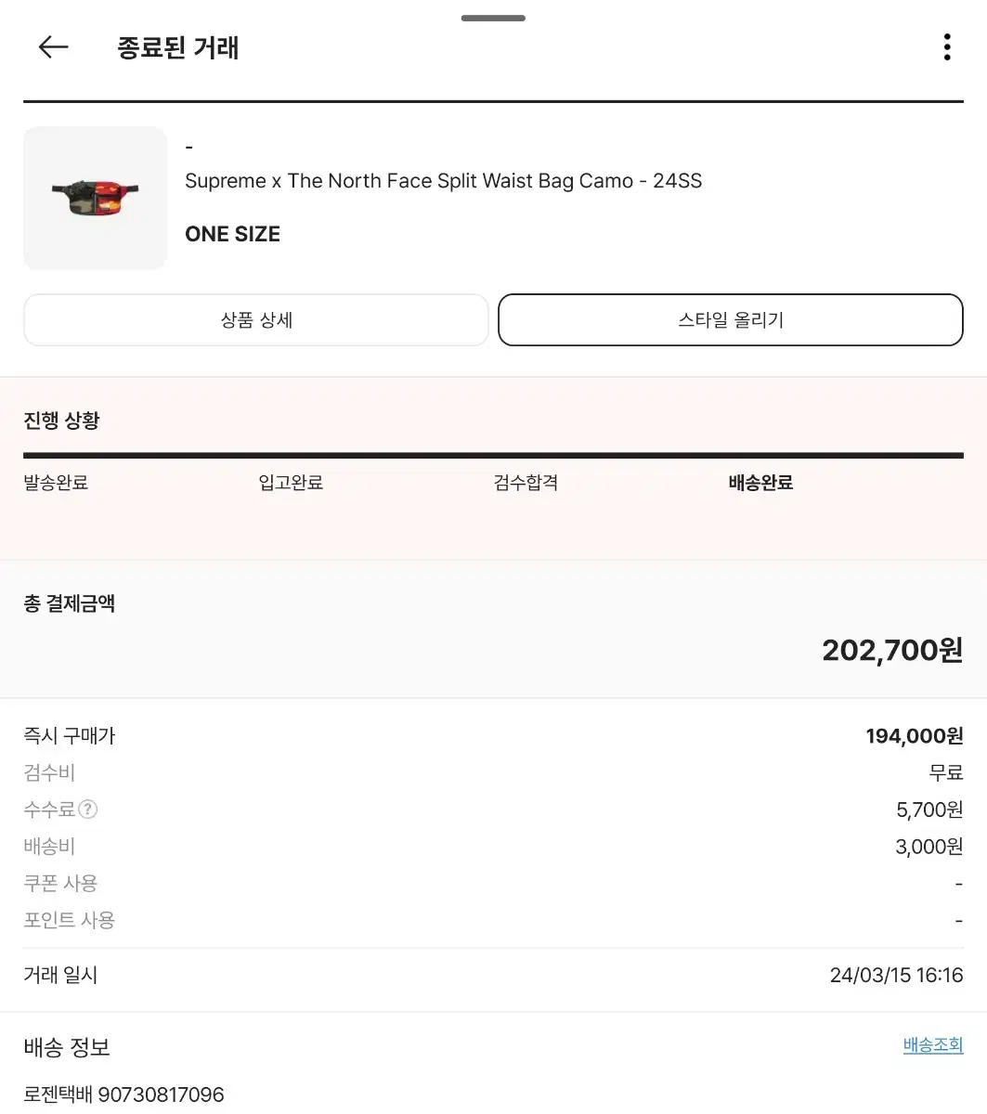Select the 발송완료 progress step

(x=56, y=483)
